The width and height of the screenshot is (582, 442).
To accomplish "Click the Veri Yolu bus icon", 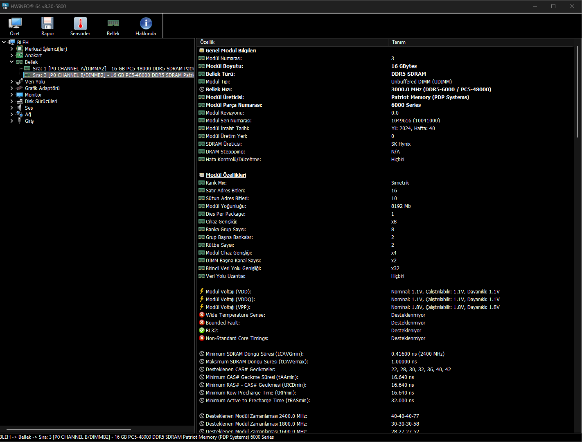I will click(20, 81).
